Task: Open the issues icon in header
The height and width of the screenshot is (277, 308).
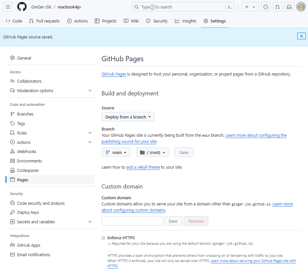Action: (x=266, y=7)
